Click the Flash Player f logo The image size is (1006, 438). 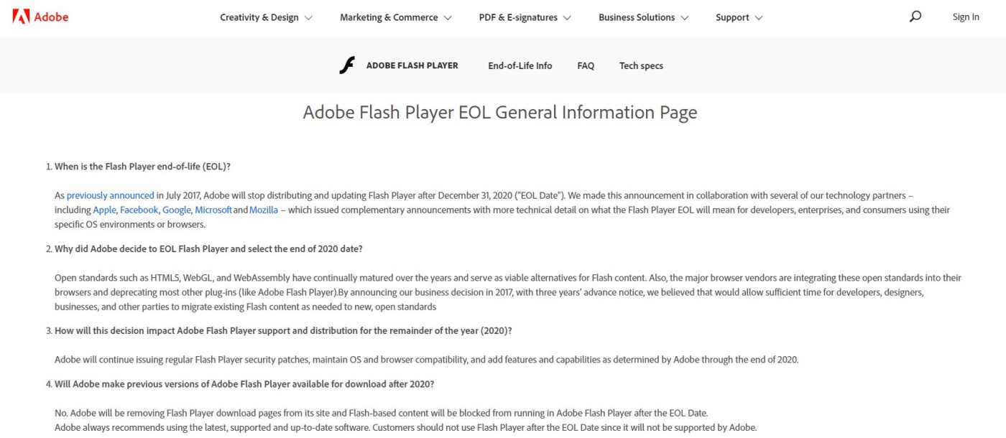pos(347,65)
